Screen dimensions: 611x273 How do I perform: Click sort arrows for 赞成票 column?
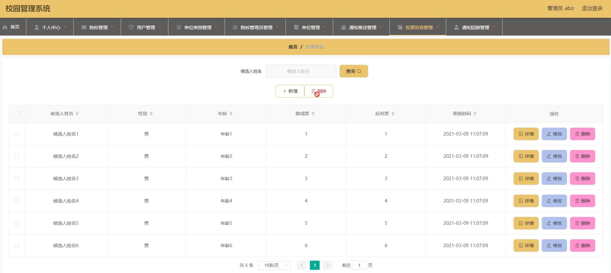point(313,114)
